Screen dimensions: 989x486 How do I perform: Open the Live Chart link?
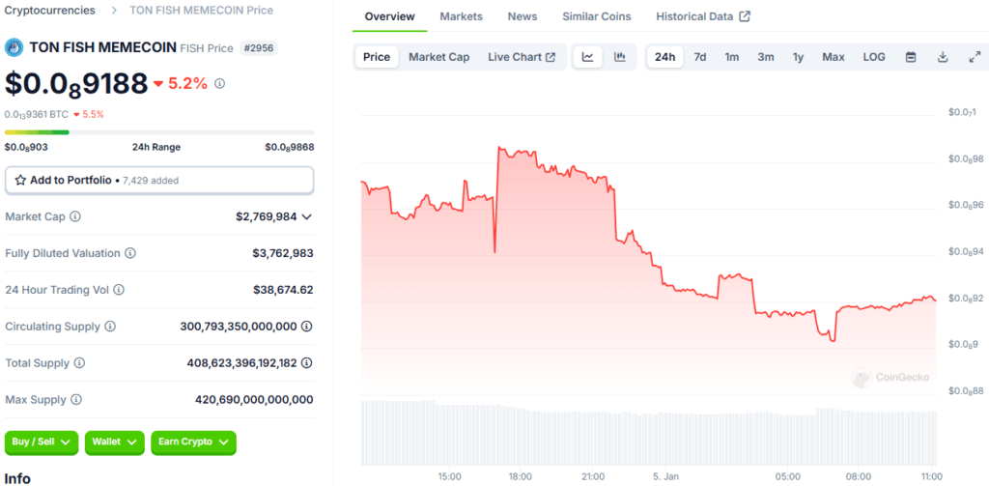[522, 57]
